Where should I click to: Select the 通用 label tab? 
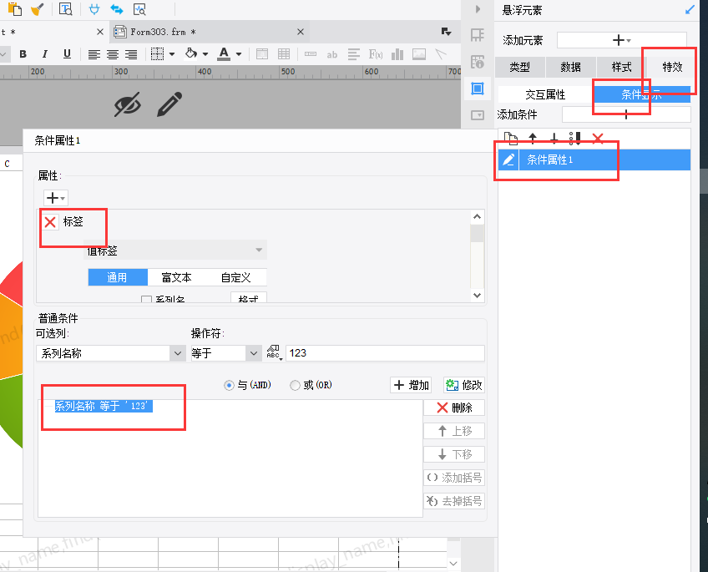[118, 277]
